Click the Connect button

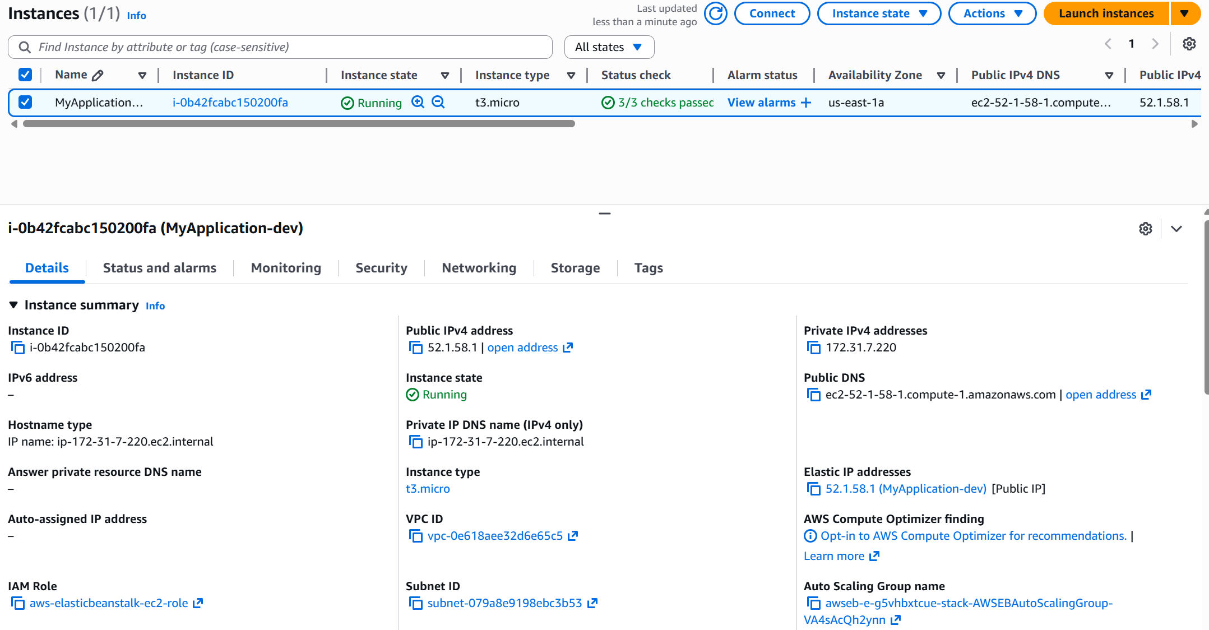[771, 13]
